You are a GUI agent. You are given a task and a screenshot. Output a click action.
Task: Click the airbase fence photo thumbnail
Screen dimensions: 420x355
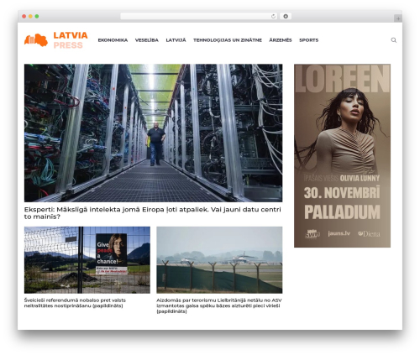pyautogui.click(x=219, y=260)
